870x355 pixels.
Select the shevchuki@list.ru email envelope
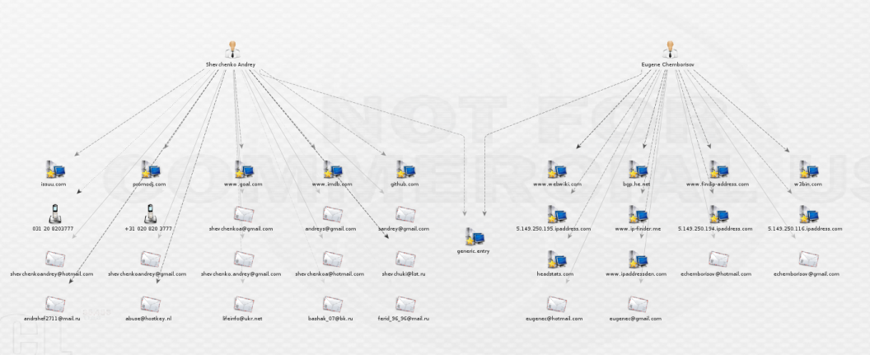(405, 259)
